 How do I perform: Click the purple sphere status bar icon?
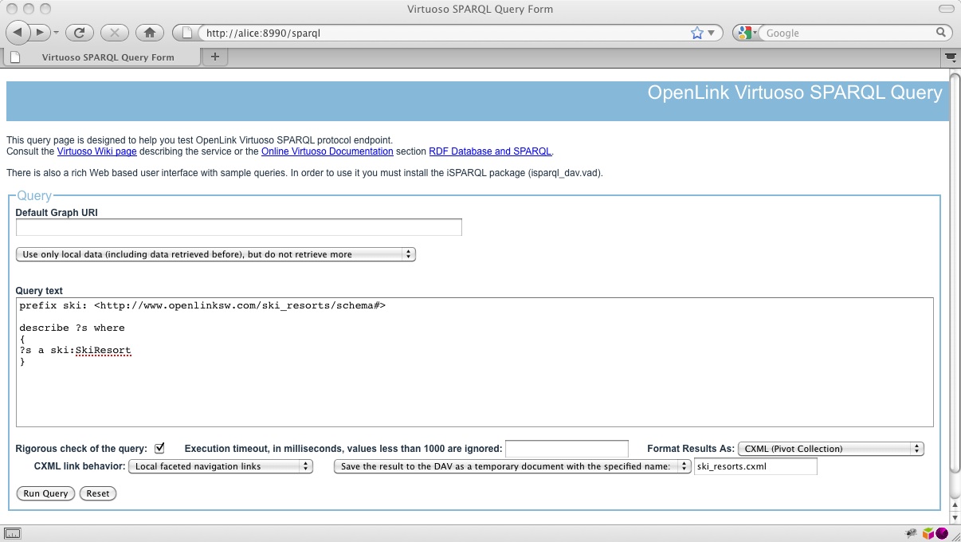[x=941, y=533]
